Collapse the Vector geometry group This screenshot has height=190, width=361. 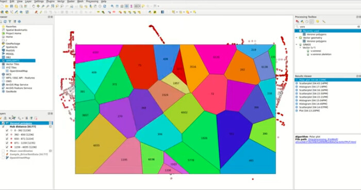pyautogui.click(x=297, y=38)
